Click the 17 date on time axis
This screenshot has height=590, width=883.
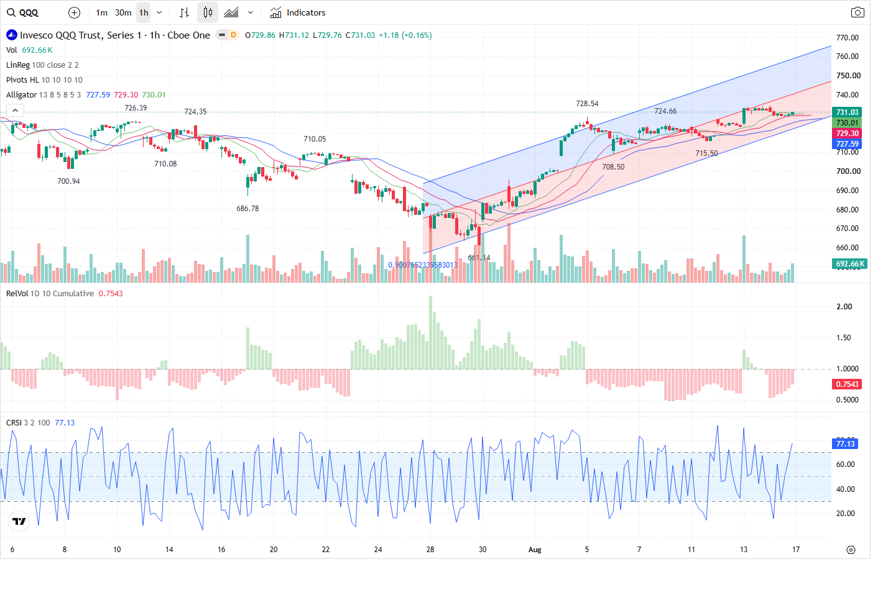[796, 550]
